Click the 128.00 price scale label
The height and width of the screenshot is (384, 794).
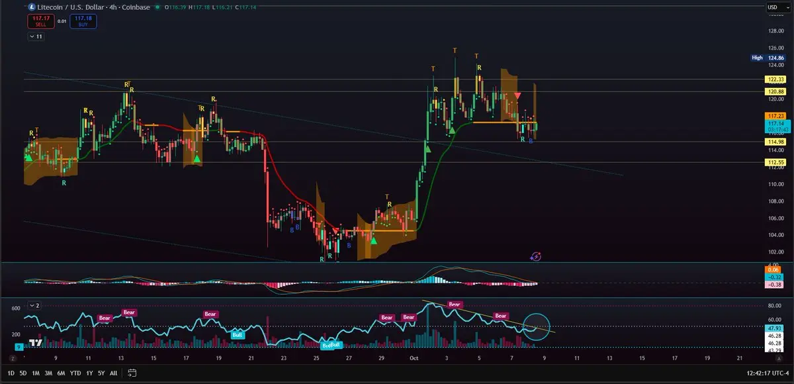click(776, 31)
